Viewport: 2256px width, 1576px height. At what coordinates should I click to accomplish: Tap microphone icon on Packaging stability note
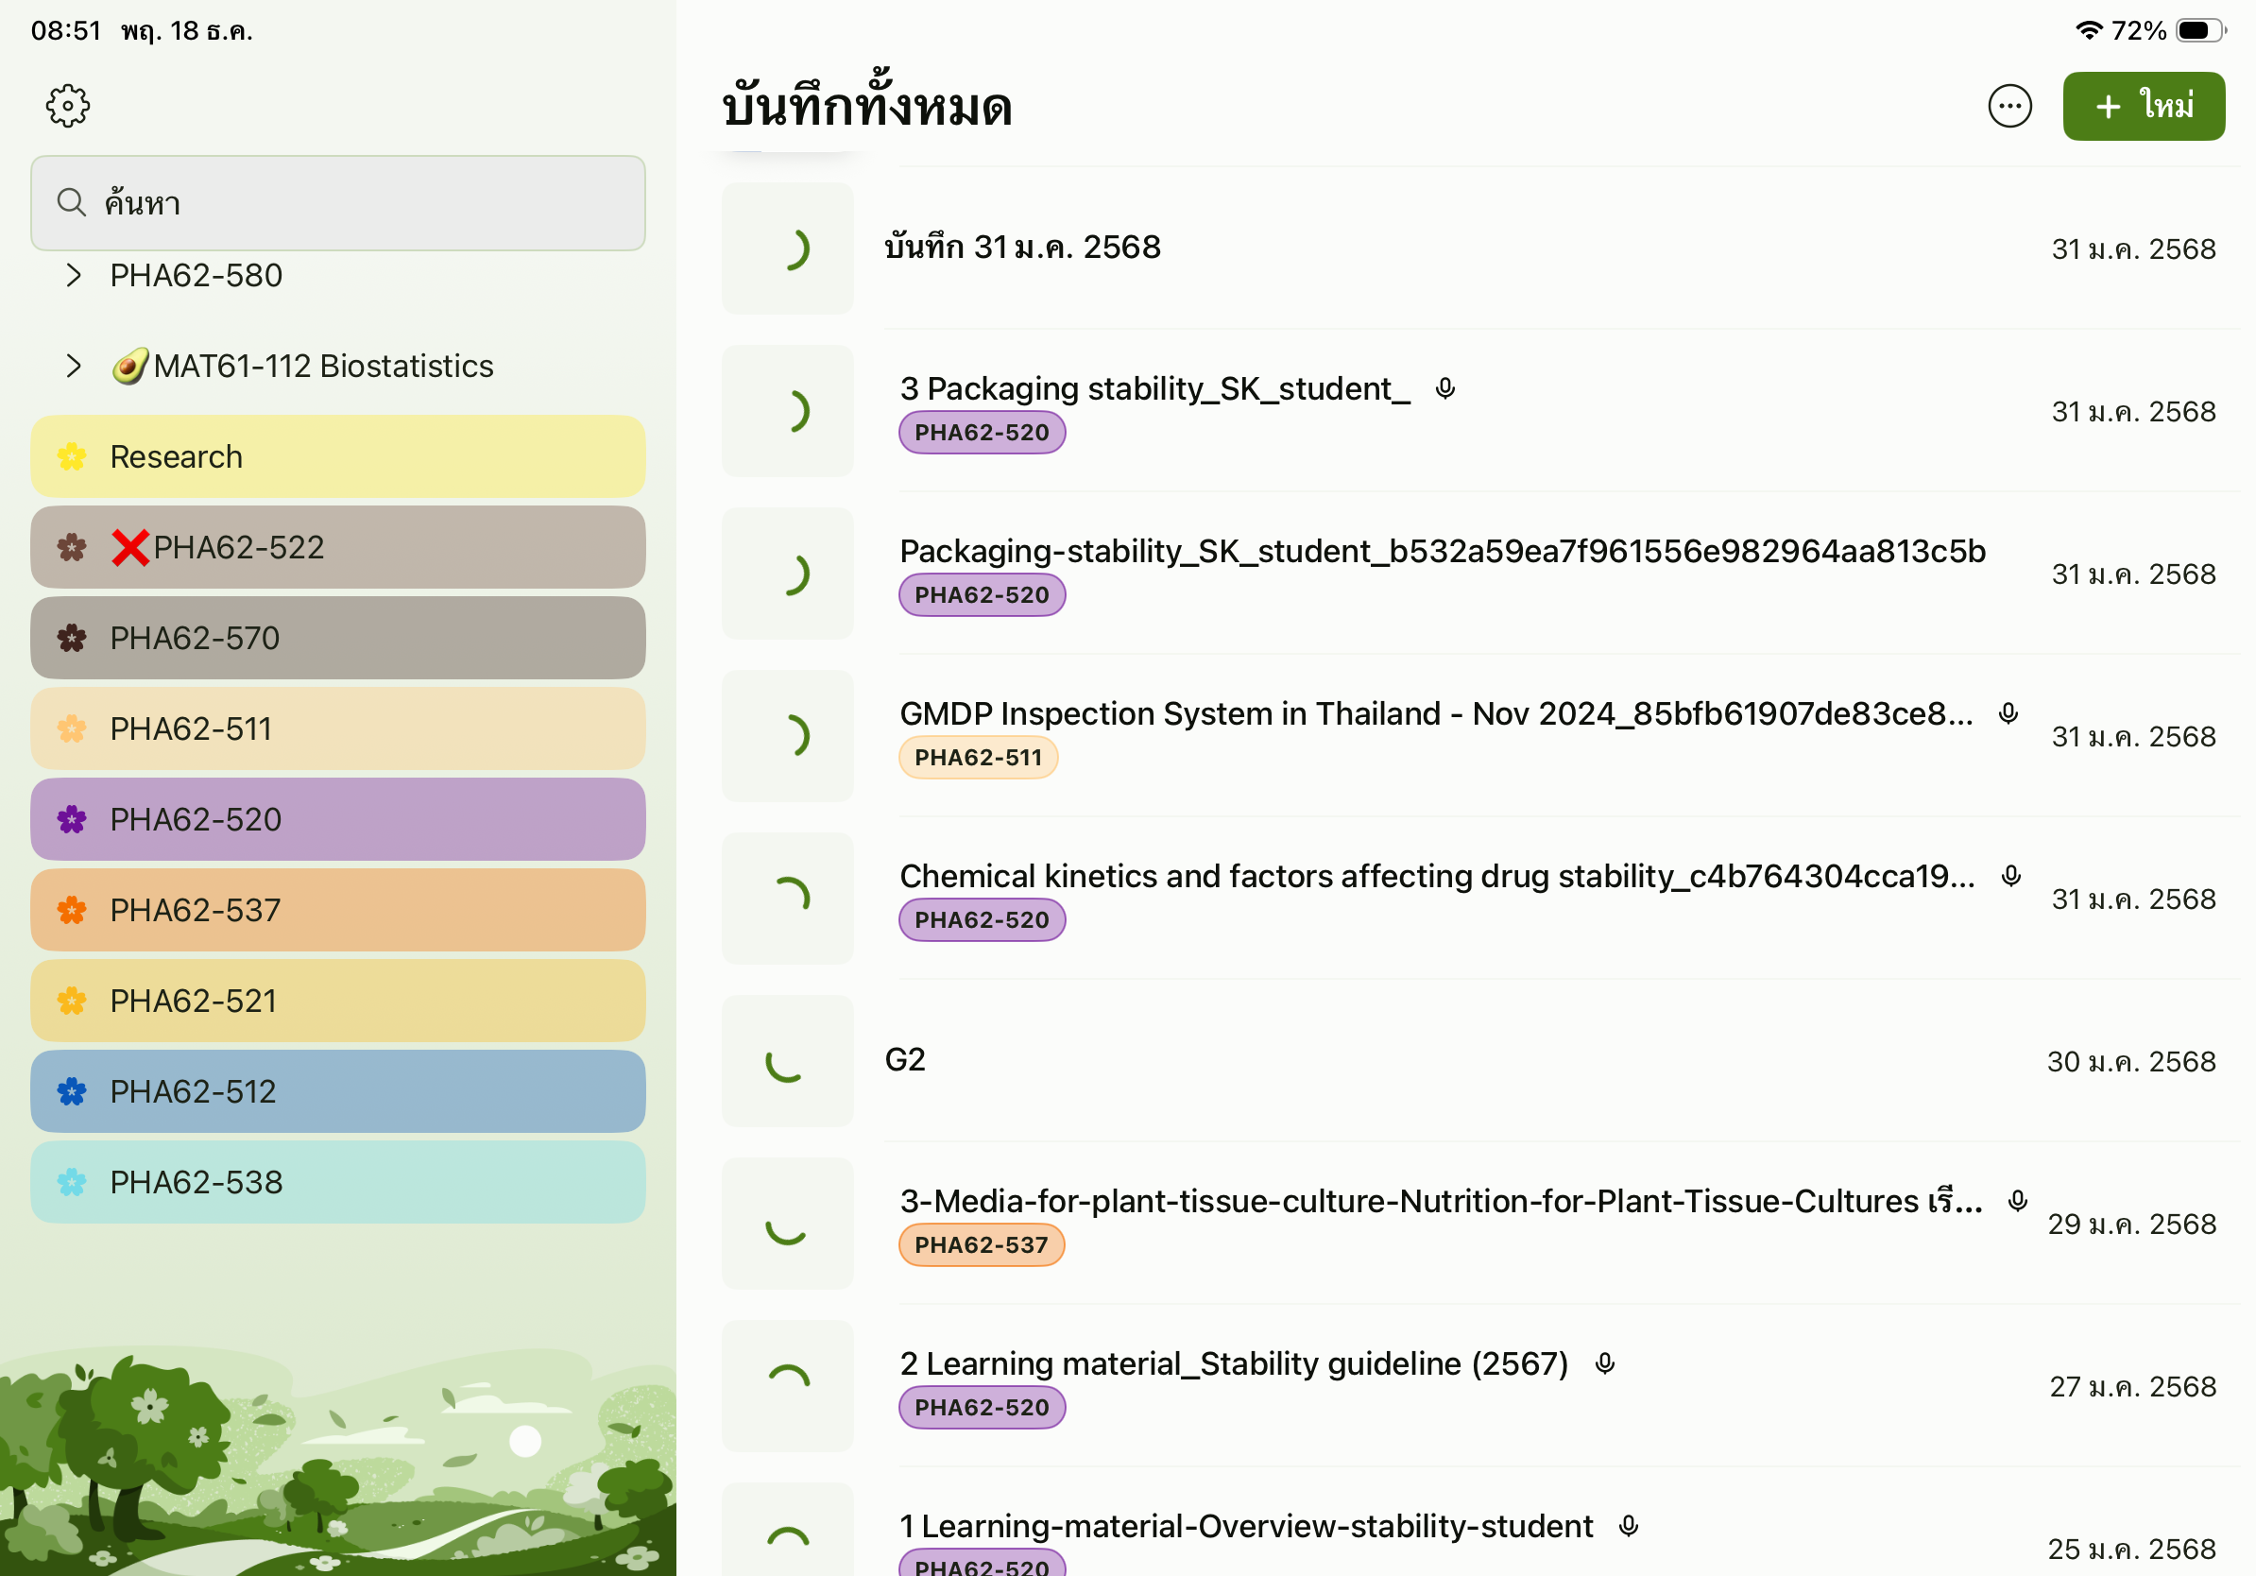(1444, 389)
